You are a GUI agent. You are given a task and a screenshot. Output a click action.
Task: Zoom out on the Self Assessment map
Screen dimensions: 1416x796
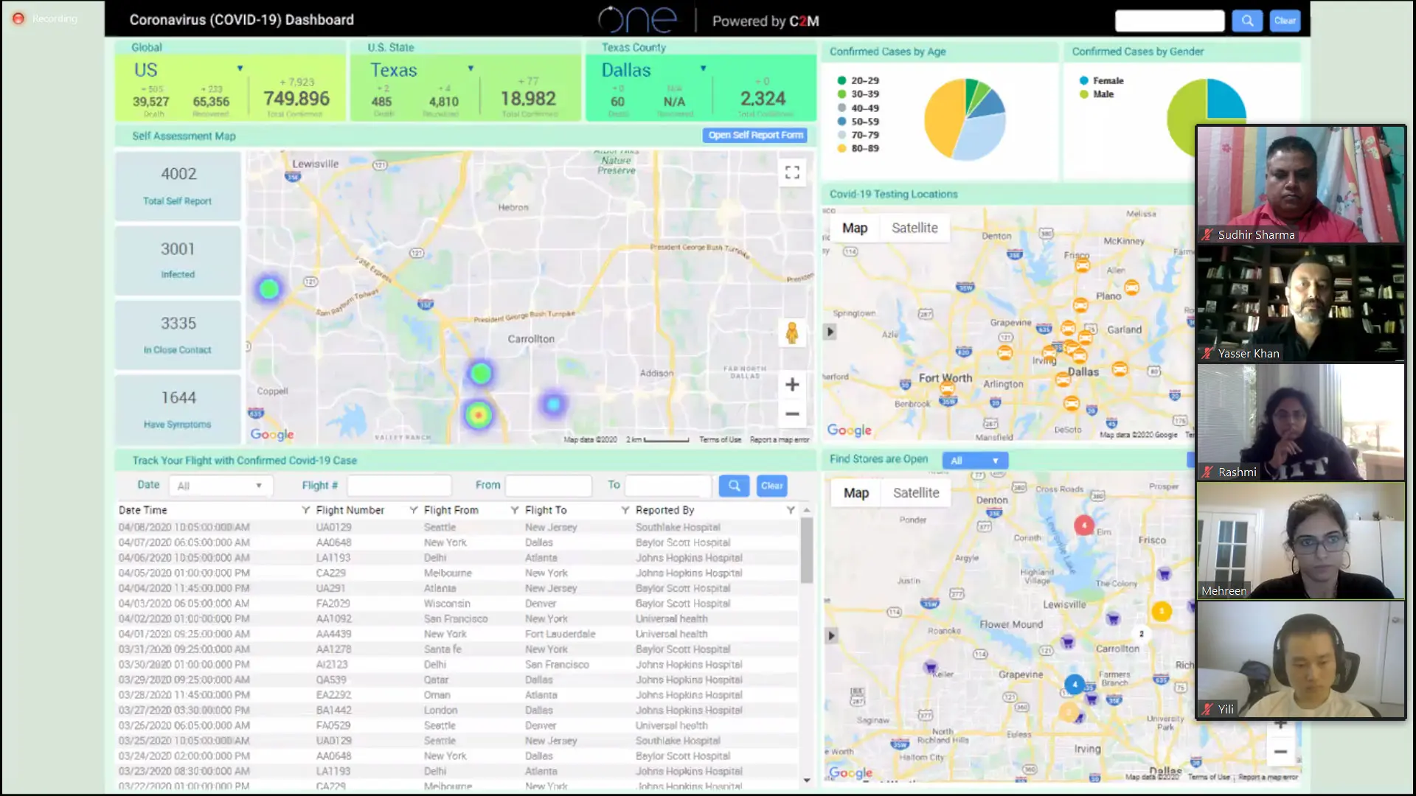point(792,414)
